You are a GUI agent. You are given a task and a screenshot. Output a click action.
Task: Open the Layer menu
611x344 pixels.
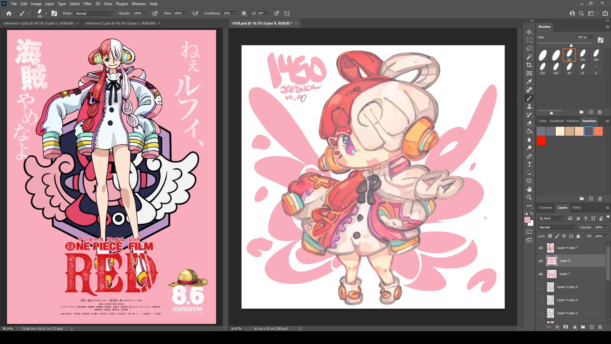click(x=49, y=4)
